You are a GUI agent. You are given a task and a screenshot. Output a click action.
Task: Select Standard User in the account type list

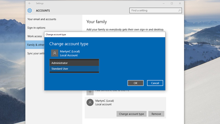(74, 69)
